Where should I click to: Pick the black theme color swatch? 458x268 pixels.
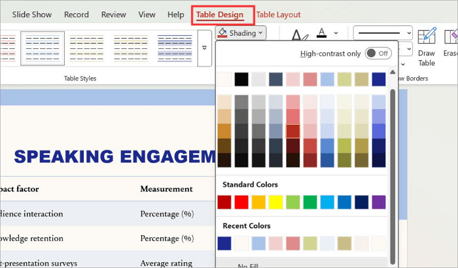(241, 79)
